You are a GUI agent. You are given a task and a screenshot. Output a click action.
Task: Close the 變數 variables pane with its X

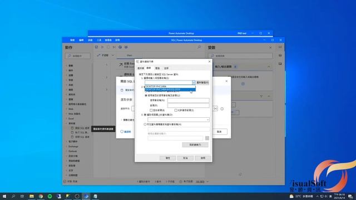tap(270, 47)
